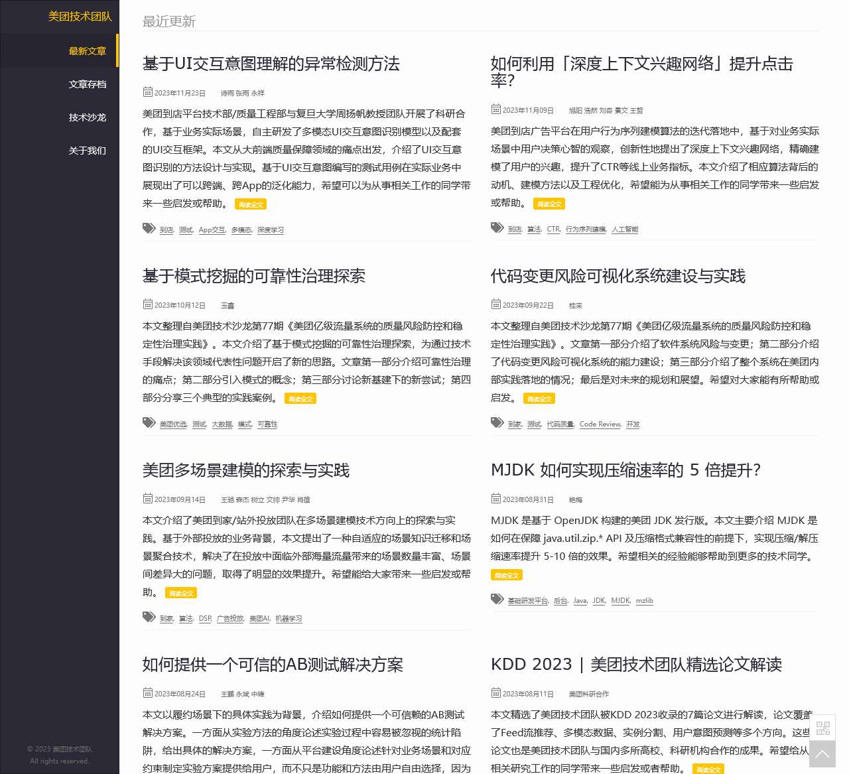This screenshot has width=849, height=774.
Task: Click the MJDK tag
Action: click(620, 600)
